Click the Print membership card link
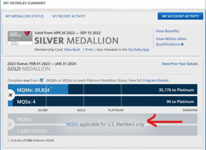206x150 pixels. coord(89,50)
